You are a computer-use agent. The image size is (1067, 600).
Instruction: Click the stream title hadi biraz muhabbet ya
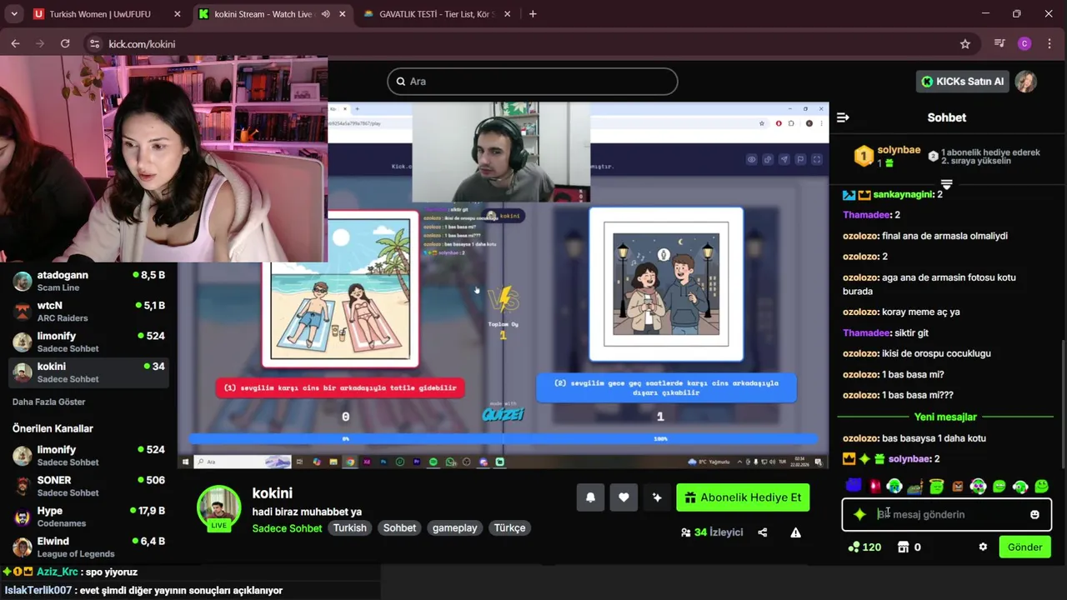click(307, 512)
